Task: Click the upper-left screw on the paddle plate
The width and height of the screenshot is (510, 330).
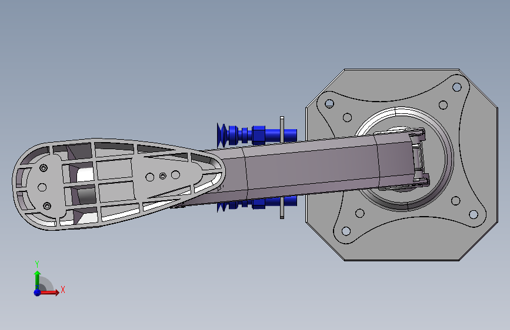Action: click(44, 168)
